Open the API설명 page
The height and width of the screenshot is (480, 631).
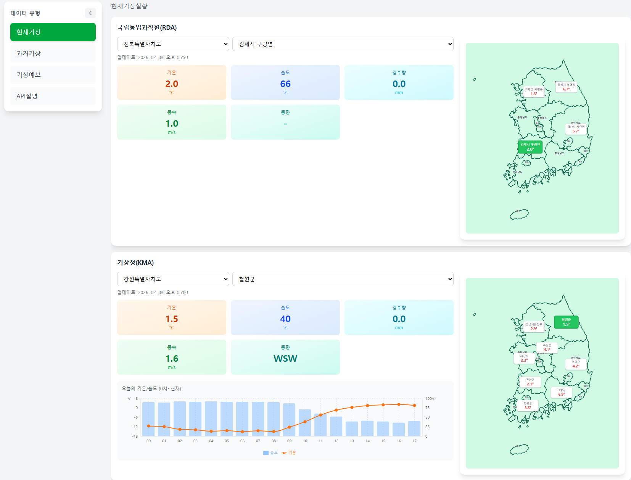point(53,96)
